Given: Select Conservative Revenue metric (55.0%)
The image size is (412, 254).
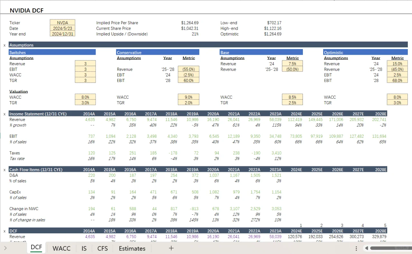Looking at the screenshot, I should coord(189,69).
